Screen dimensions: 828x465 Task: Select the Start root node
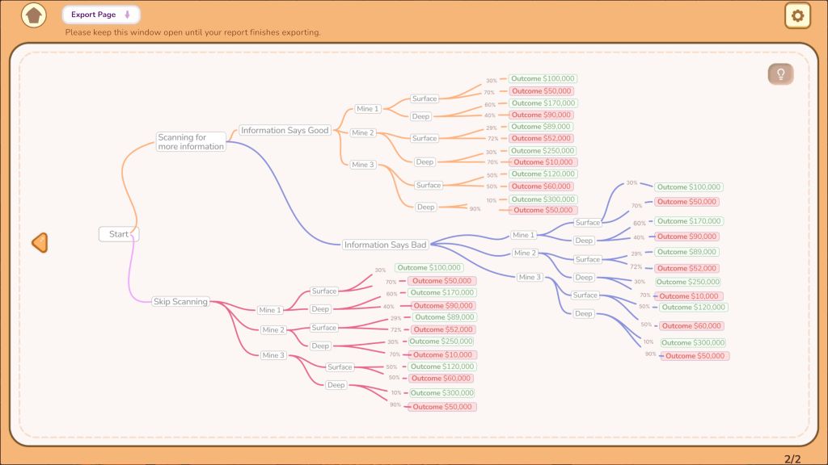pyautogui.click(x=119, y=234)
